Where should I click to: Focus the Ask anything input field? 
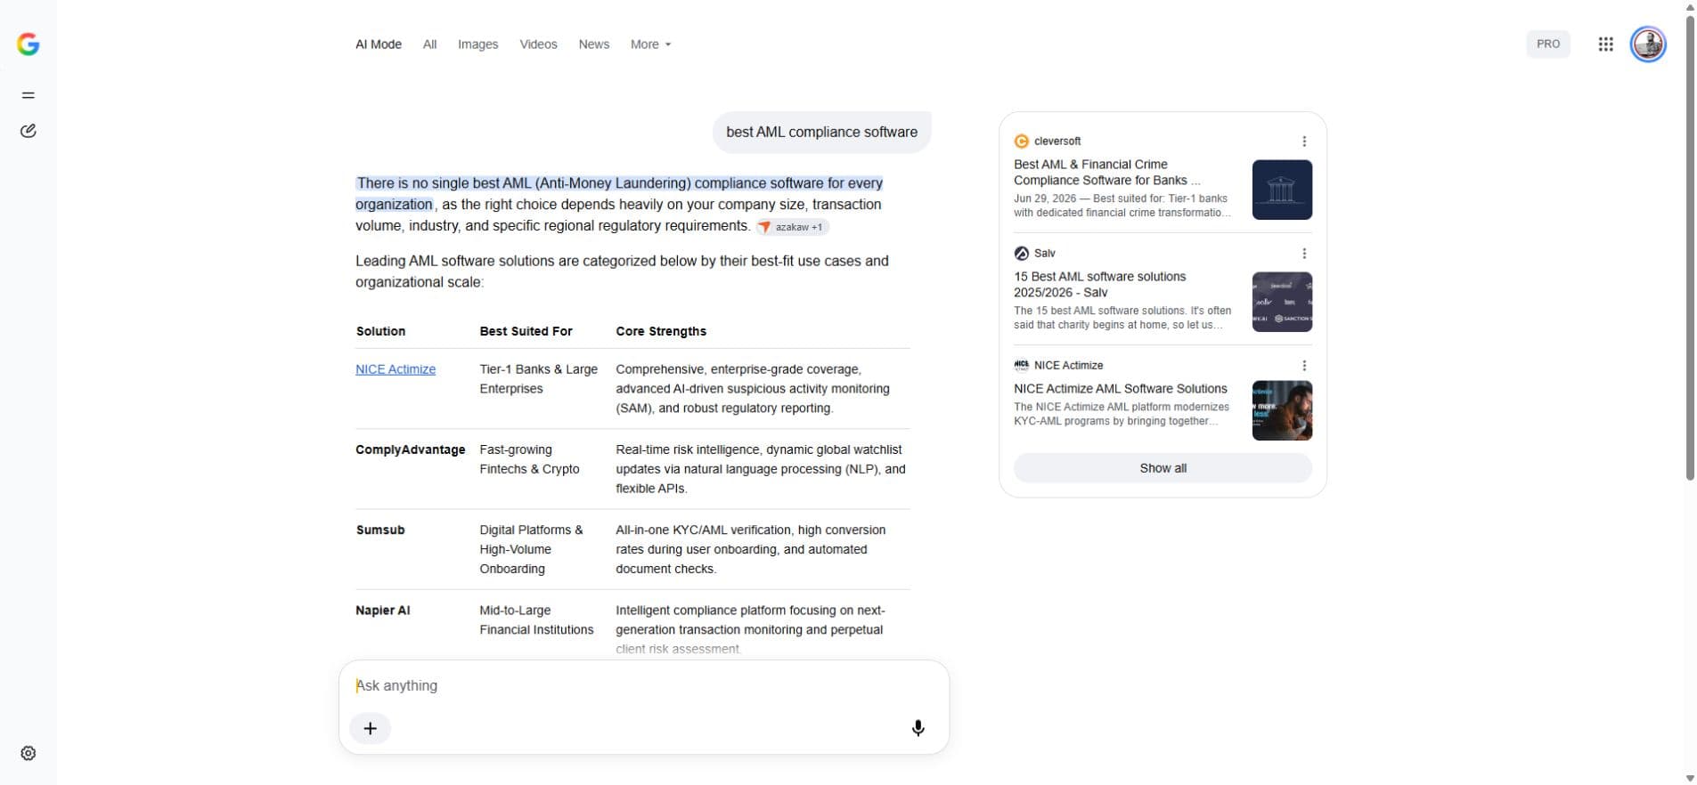coord(643,685)
